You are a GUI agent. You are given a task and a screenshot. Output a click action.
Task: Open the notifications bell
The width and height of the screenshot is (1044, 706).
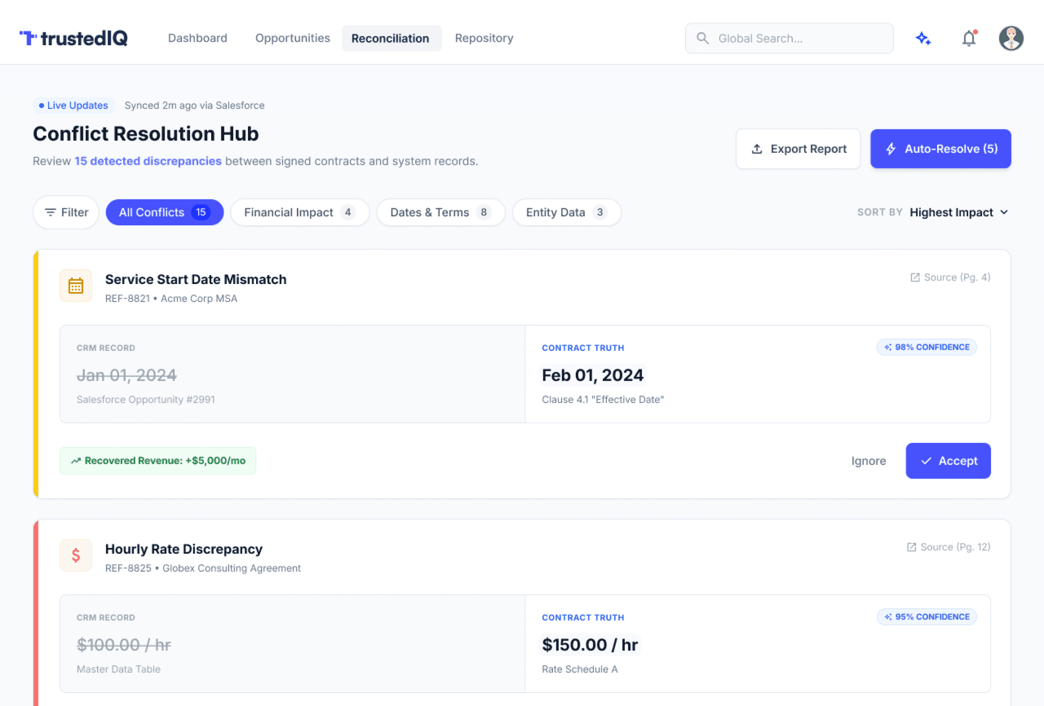(x=969, y=38)
